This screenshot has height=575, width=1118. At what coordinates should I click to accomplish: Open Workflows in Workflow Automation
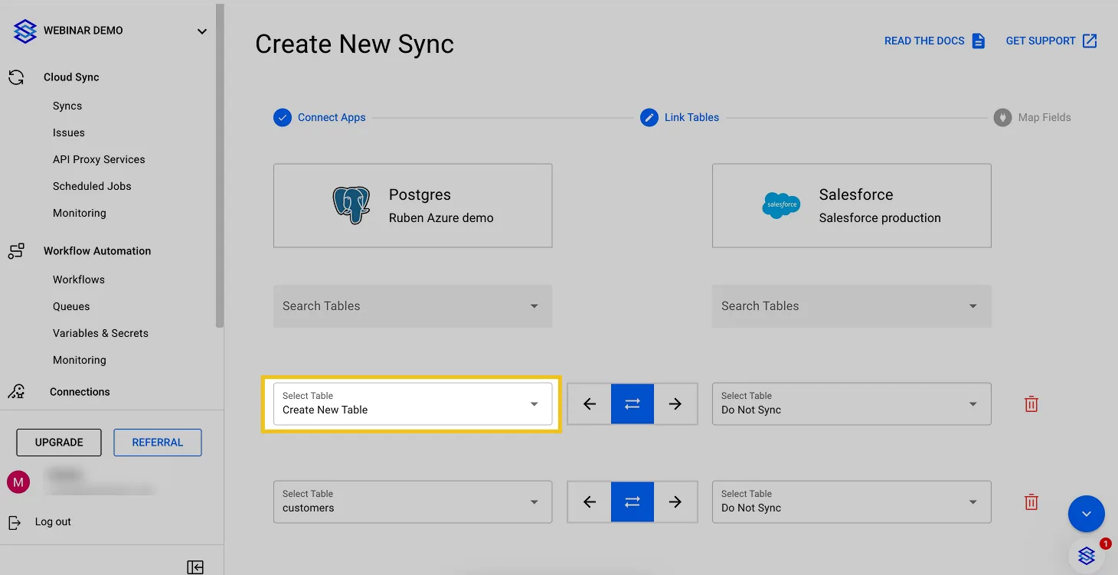79,280
